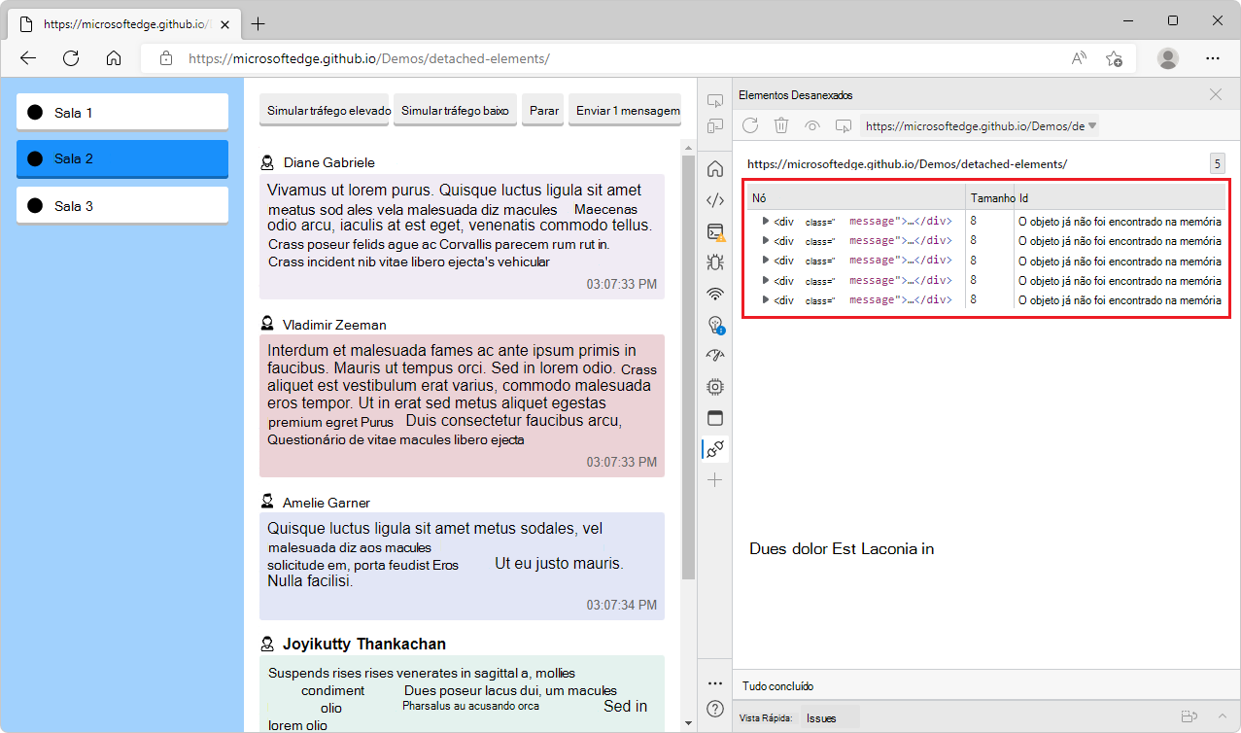Image resolution: width=1241 pixels, height=733 pixels.
Task: Expand the fourth div message row
Action: point(766,280)
